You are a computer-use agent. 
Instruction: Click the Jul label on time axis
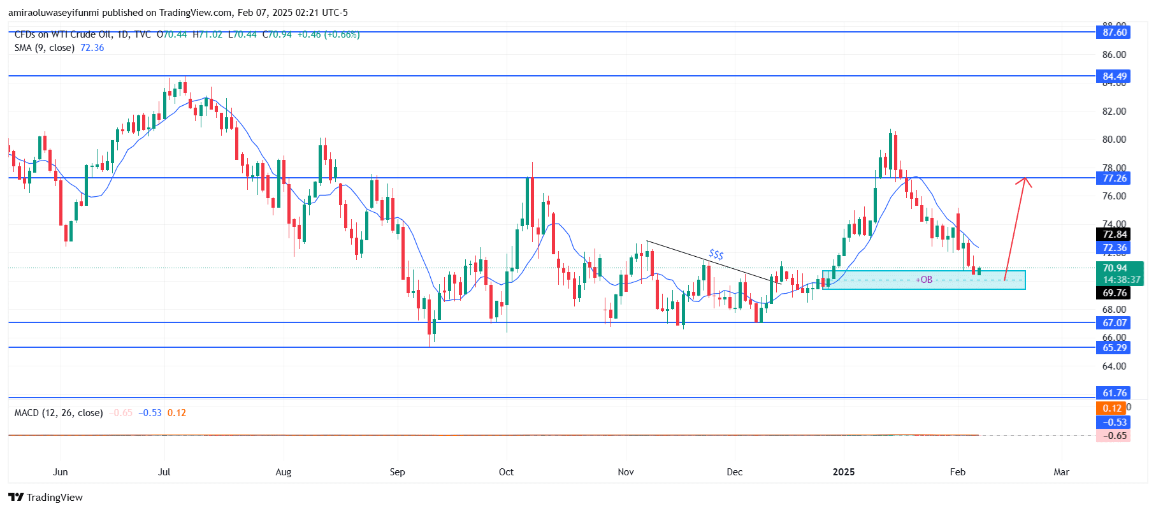click(164, 472)
